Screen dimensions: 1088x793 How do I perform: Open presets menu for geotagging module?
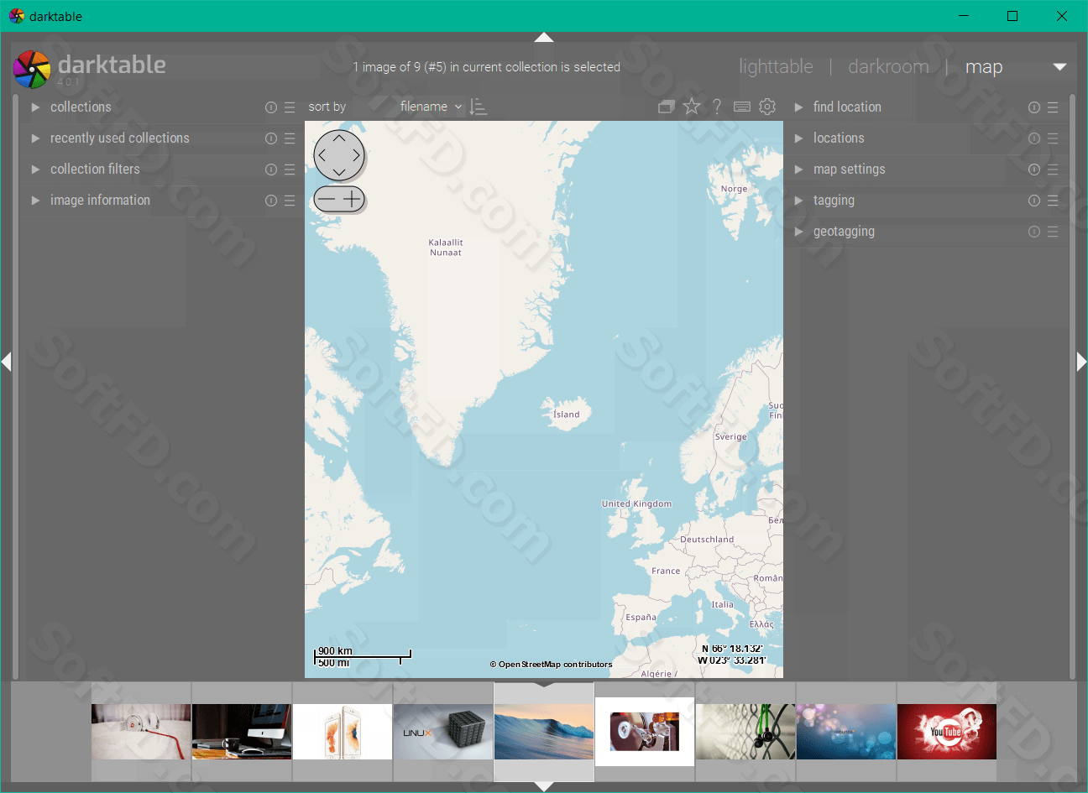[x=1053, y=232]
